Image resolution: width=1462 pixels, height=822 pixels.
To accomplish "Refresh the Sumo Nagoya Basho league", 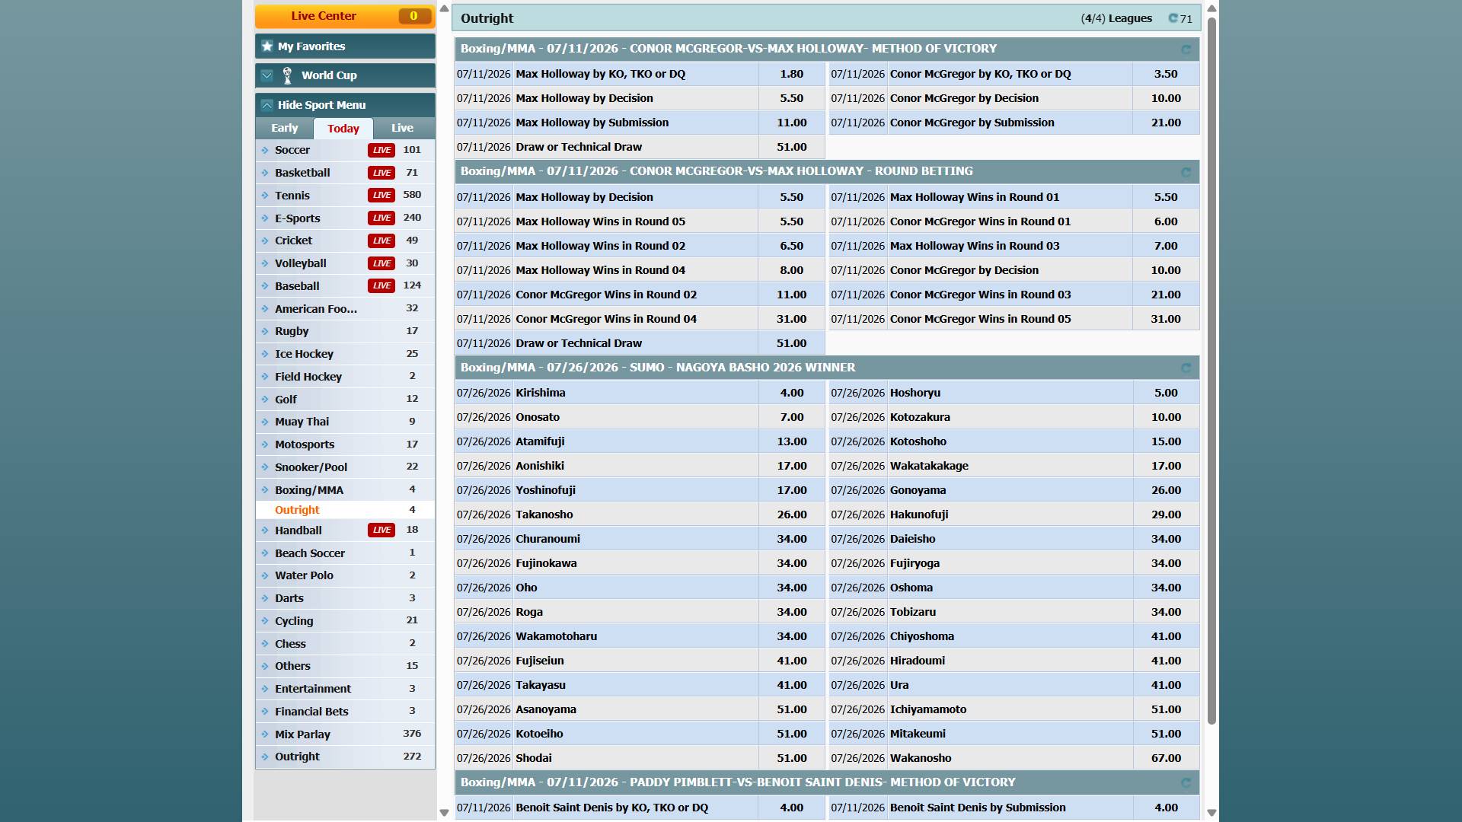I will pyautogui.click(x=1186, y=368).
